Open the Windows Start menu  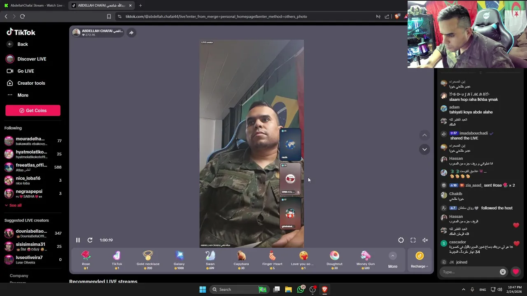pos(203,289)
